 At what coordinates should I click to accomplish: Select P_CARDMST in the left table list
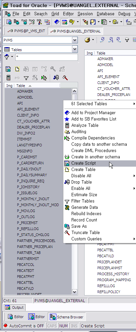(x=27, y=157)
